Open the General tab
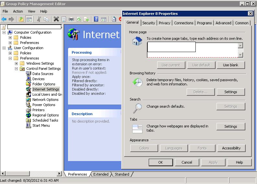Screen dimensions: 257x184 (x=133, y=22)
